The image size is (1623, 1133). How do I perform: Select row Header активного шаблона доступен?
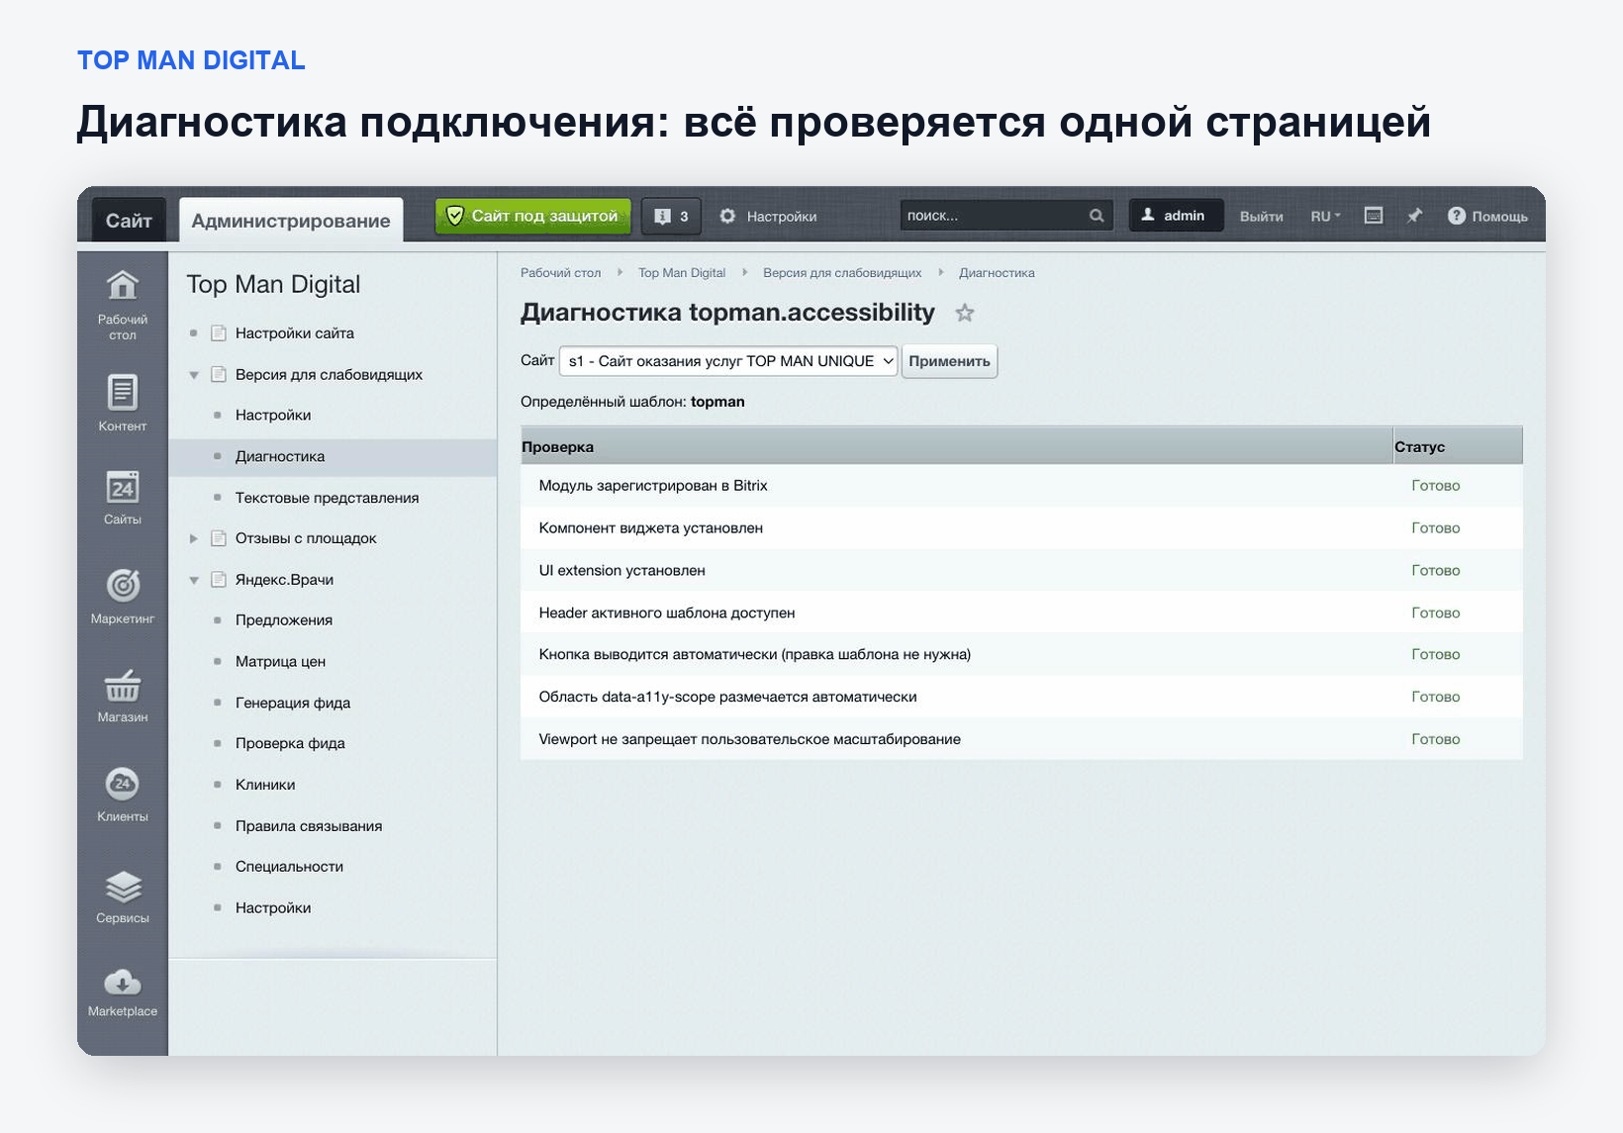(x=1021, y=614)
